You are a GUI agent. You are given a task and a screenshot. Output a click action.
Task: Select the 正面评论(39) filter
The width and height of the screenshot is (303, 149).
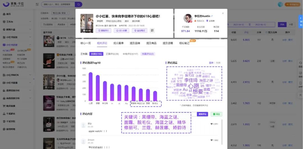click(112, 54)
